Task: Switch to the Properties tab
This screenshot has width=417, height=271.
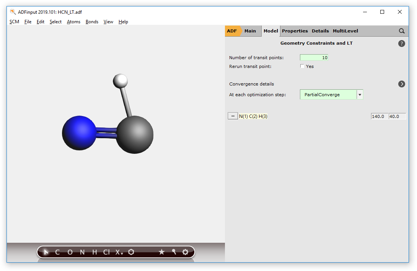Action: [x=295, y=31]
